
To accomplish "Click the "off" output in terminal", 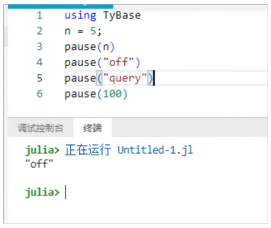I will 39,164.
